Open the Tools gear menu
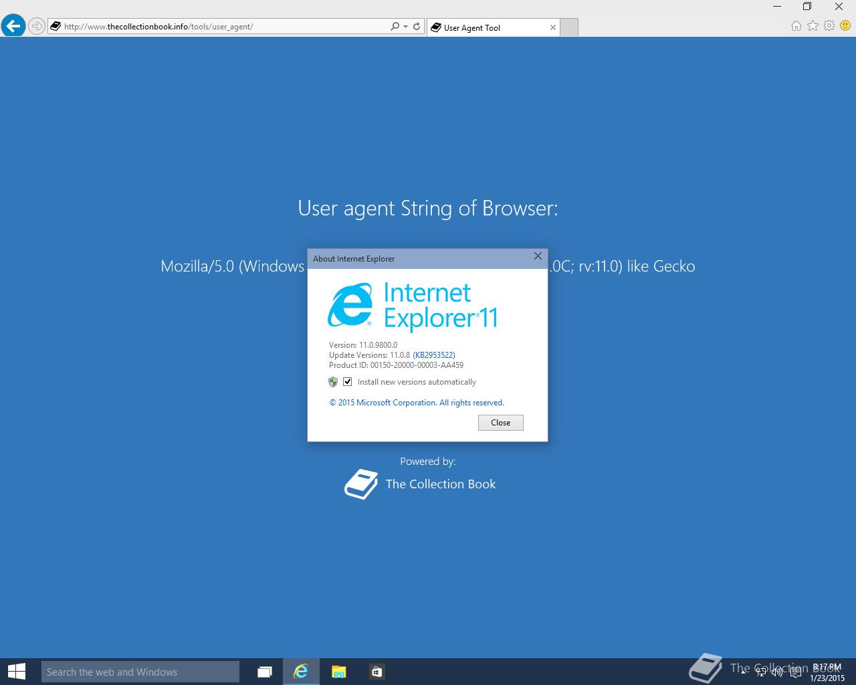The image size is (856, 685). [x=829, y=25]
